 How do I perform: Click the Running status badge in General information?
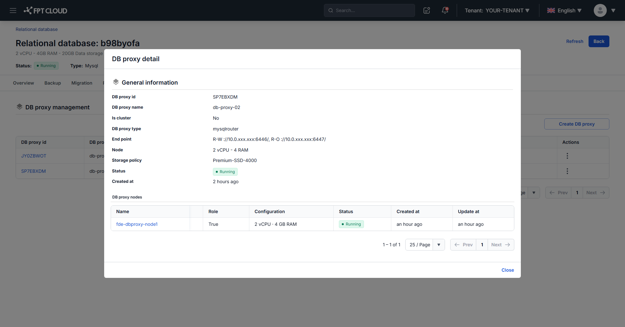(x=225, y=171)
